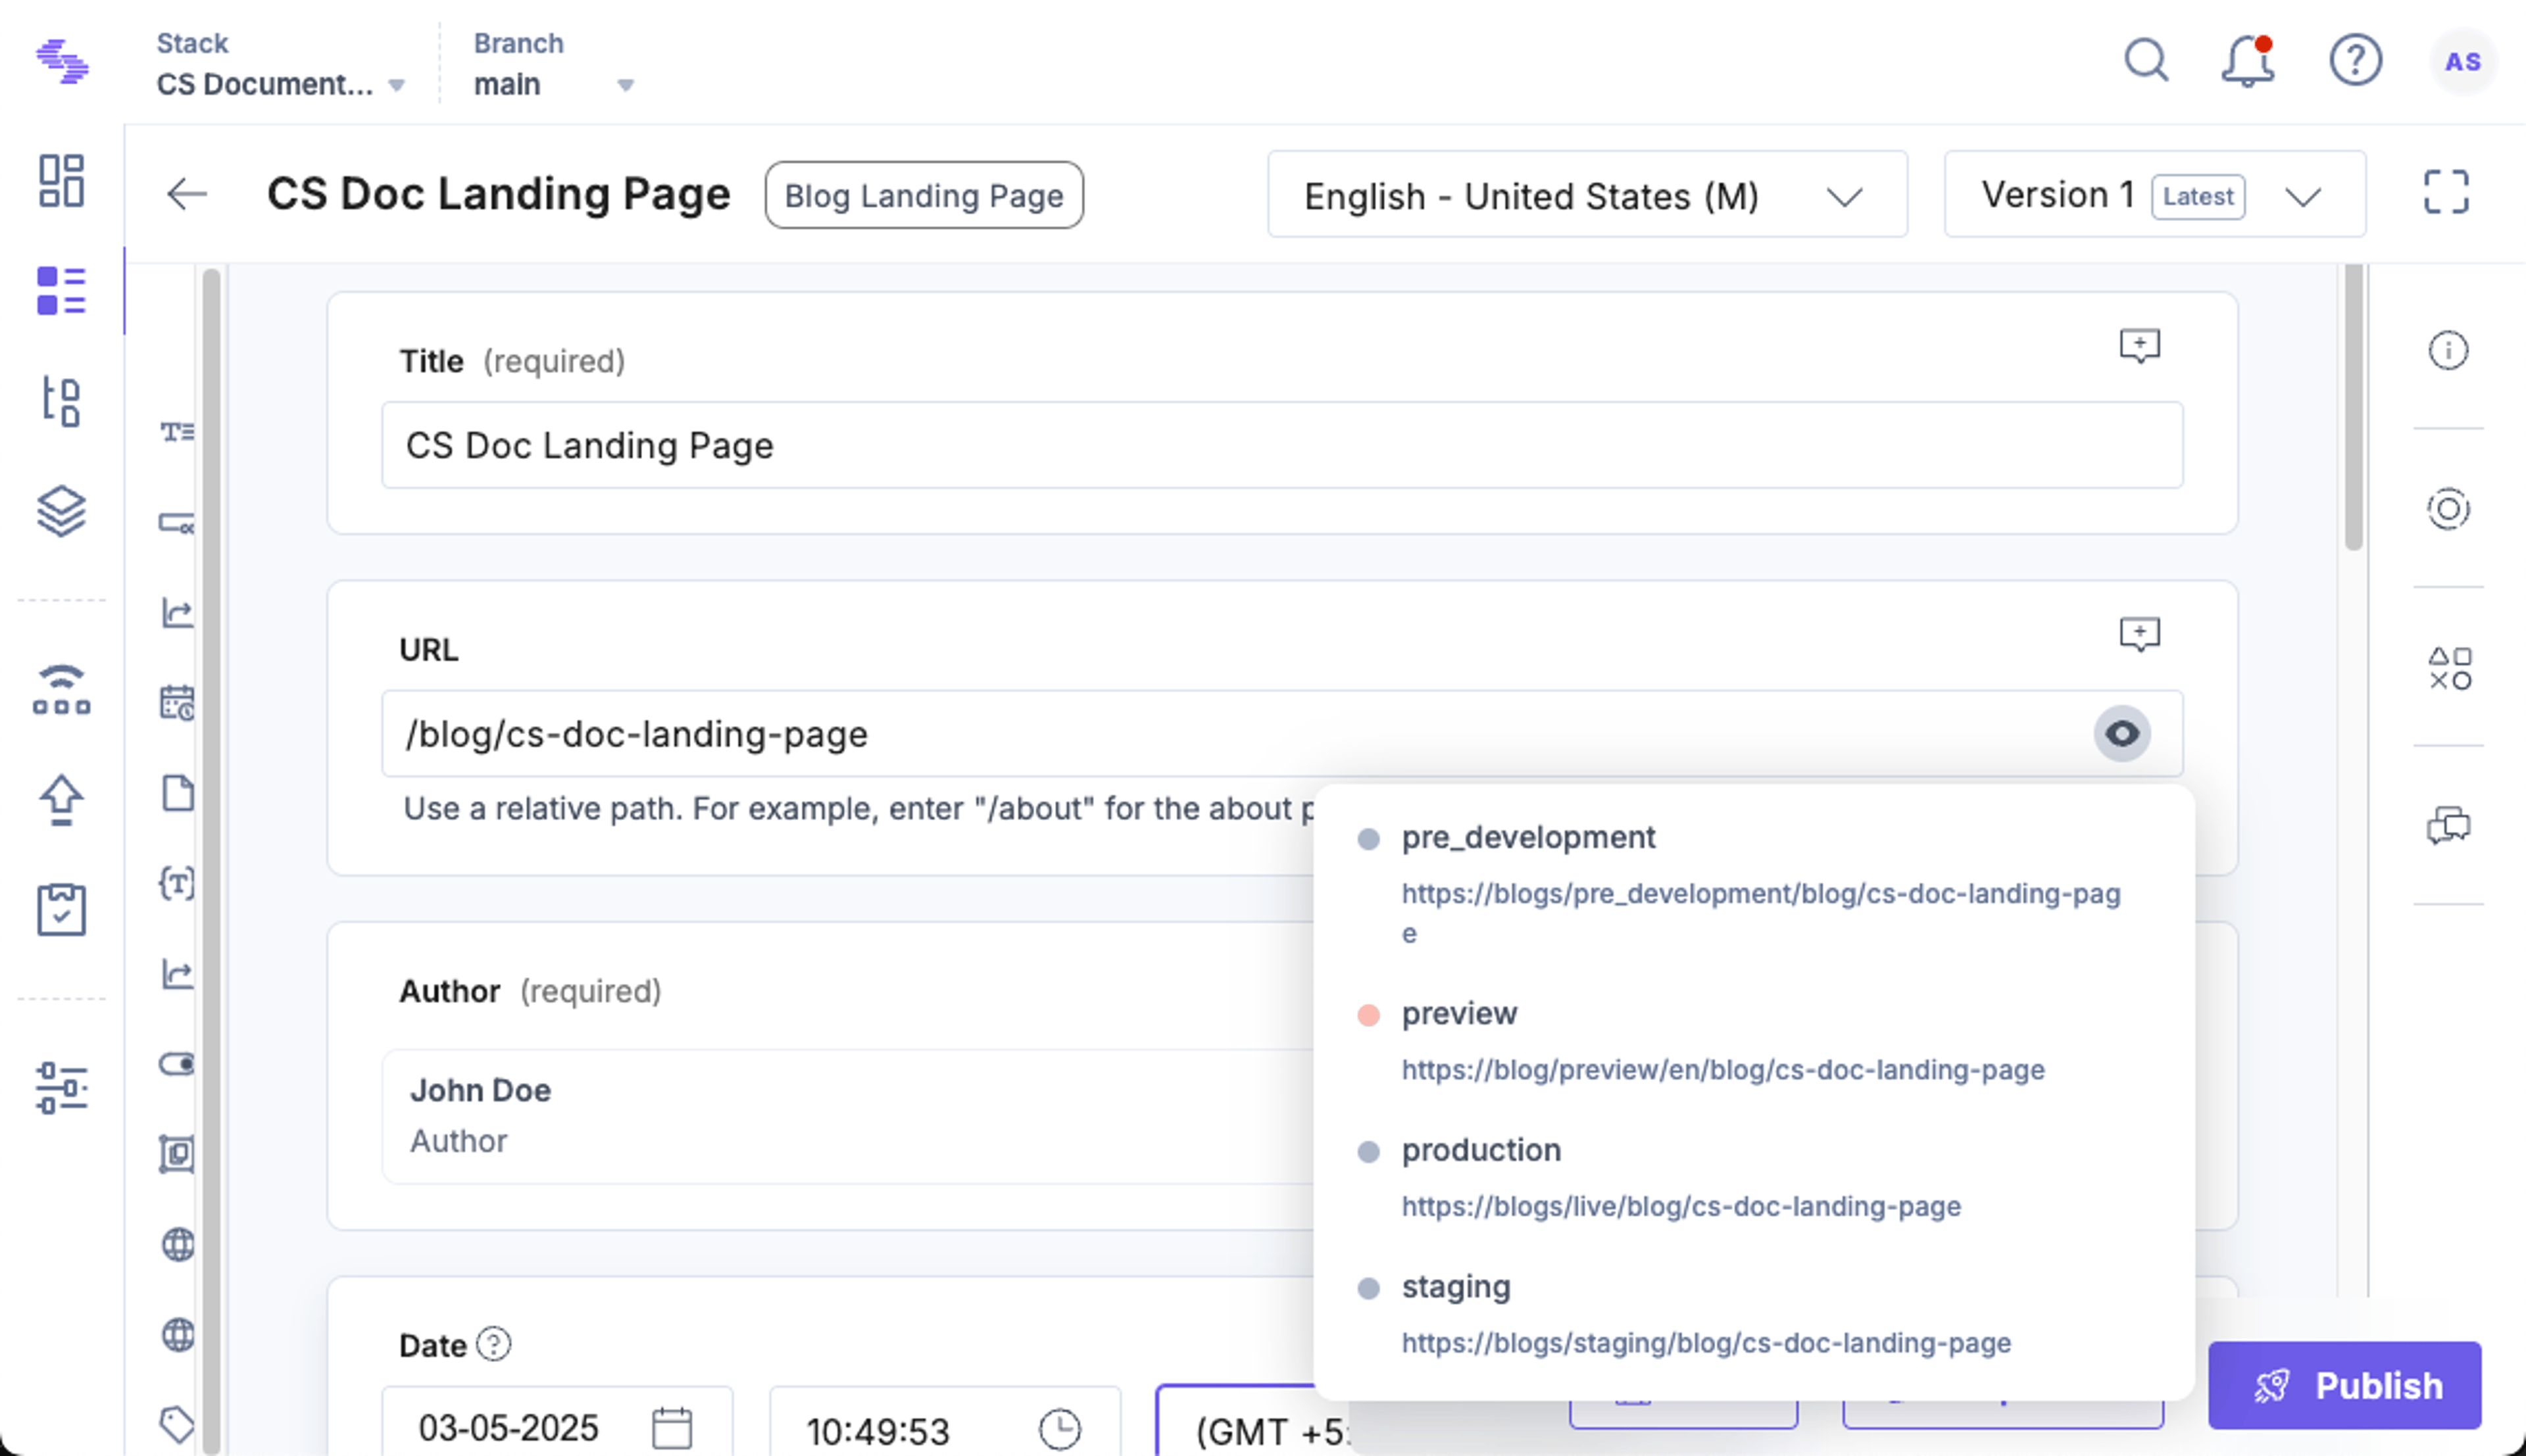Open the Content Models icon in sidebar
Screen dimensions: 2526x1456
pos(62,401)
